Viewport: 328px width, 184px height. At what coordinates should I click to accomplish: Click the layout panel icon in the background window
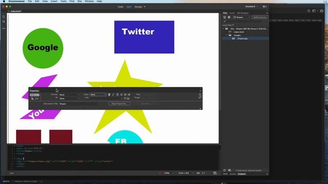pos(314,11)
